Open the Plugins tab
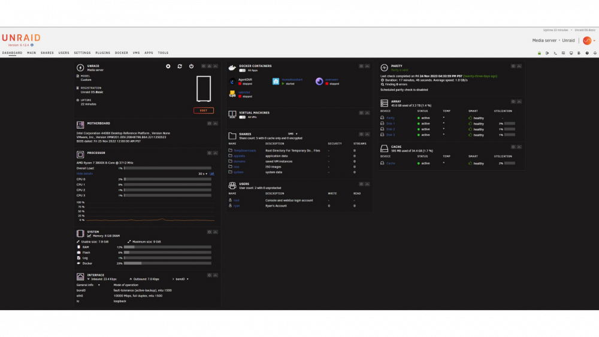599x337 pixels. tap(103, 53)
